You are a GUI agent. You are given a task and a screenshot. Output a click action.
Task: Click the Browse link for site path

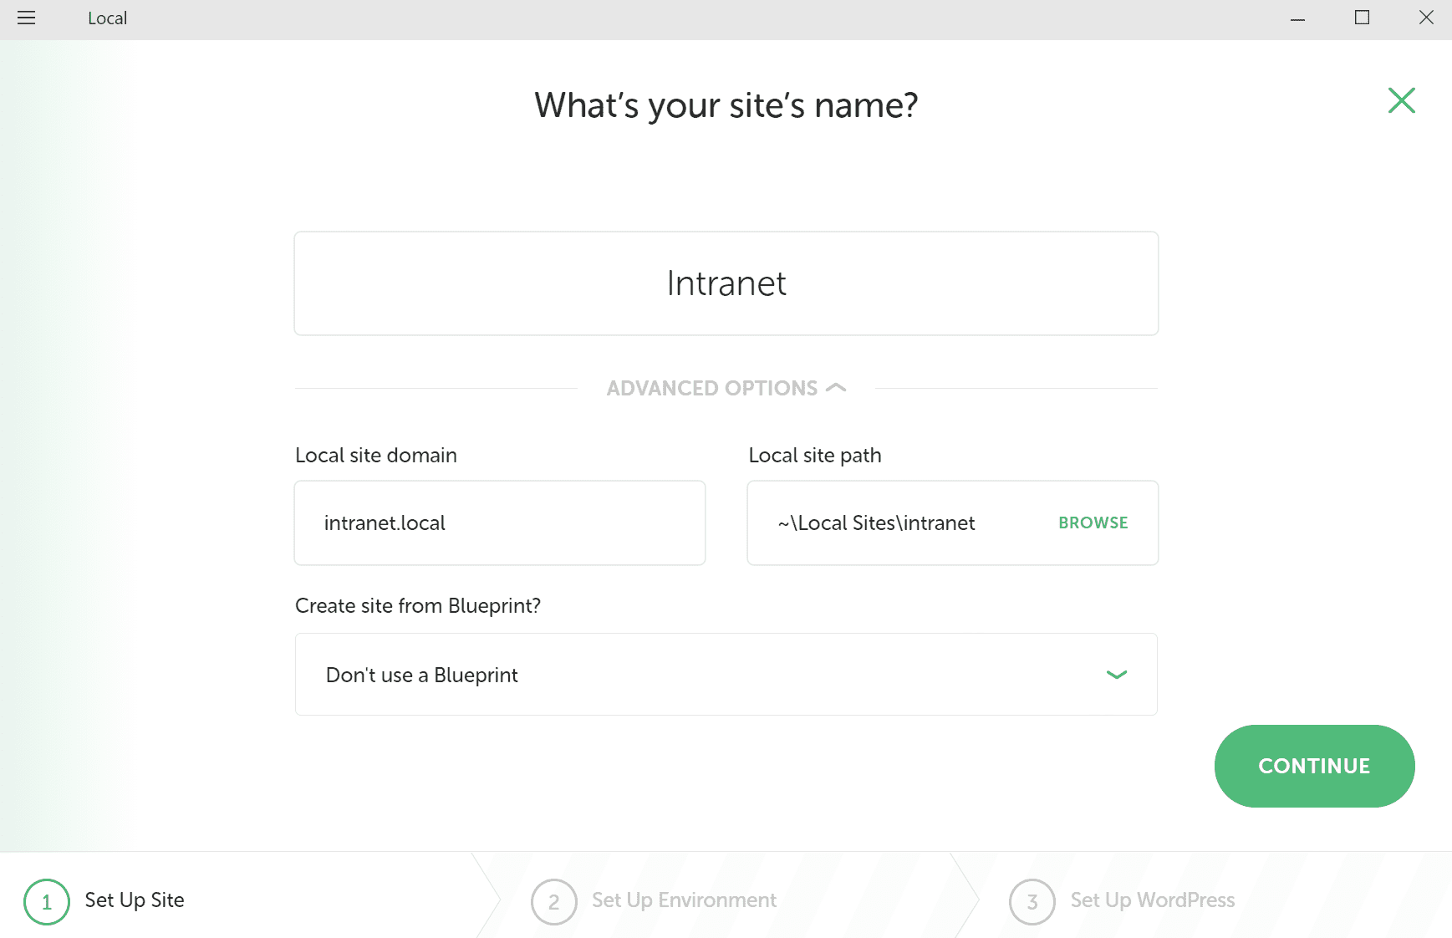tap(1093, 523)
